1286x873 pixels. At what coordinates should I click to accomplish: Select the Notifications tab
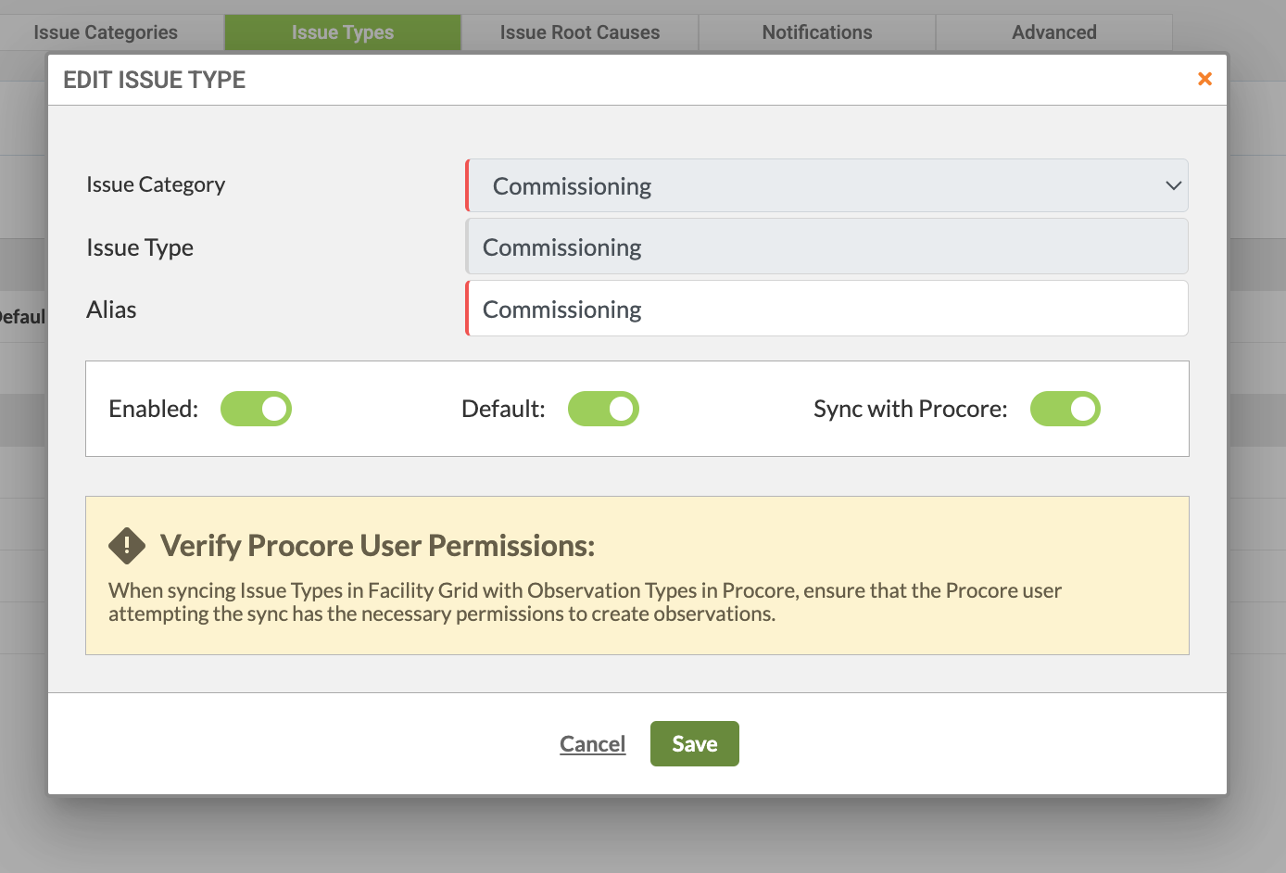pos(816,32)
